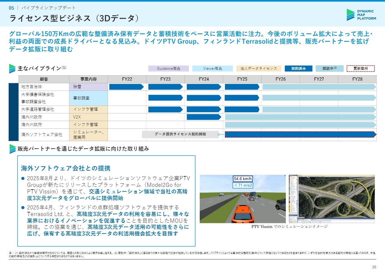Click the 事業内容 column header
Screen dimensions: 385x272
[88, 79]
